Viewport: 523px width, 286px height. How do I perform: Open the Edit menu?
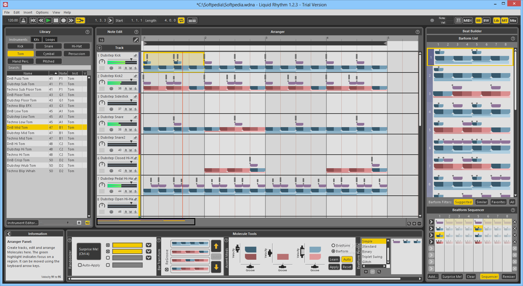[x=17, y=12]
